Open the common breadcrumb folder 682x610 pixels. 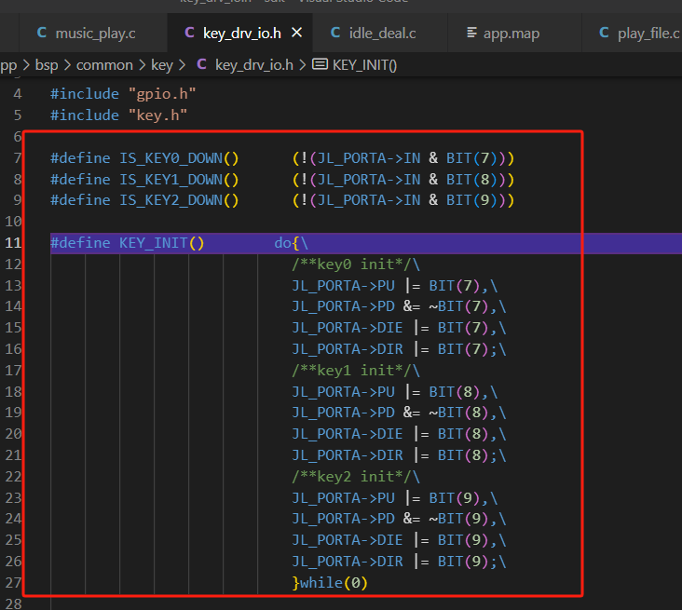tap(104, 65)
